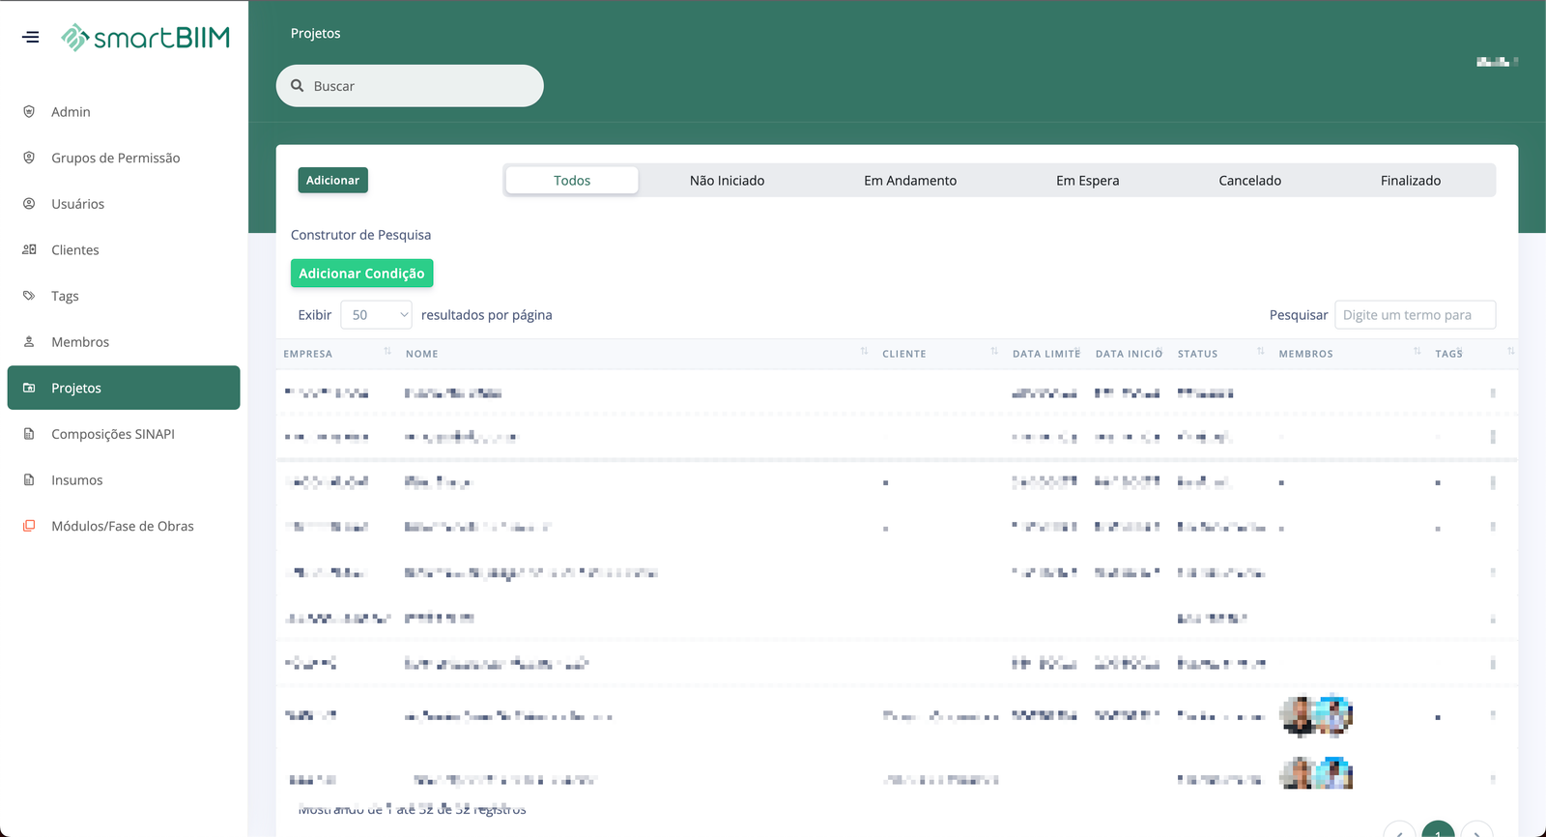Click the Admin shield icon
1546x837 pixels.
click(29, 112)
